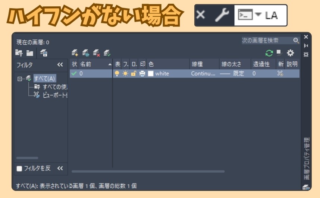Toggle the palette auto-hide icon
The width and height of the screenshot is (320, 198).
306,46
